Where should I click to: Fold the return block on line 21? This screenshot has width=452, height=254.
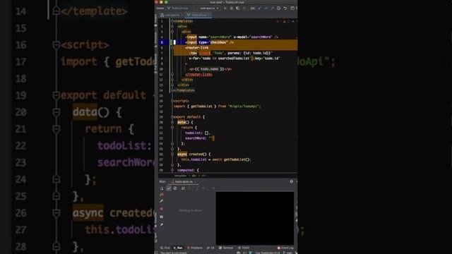click(172, 128)
